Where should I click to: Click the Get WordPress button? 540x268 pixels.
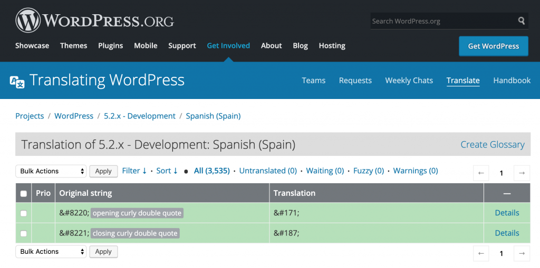point(494,46)
